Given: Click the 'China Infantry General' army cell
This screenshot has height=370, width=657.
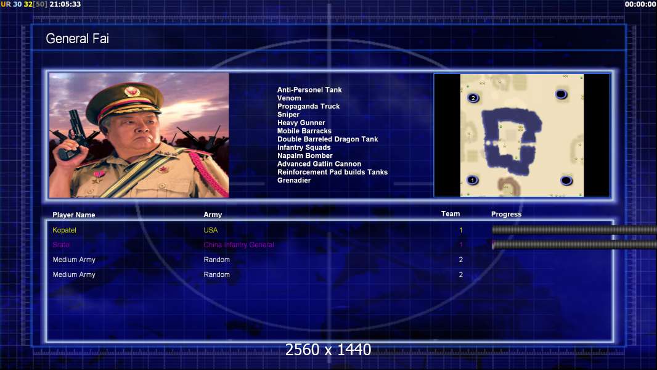Looking at the screenshot, I should pyautogui.click(x=239, y=245).
